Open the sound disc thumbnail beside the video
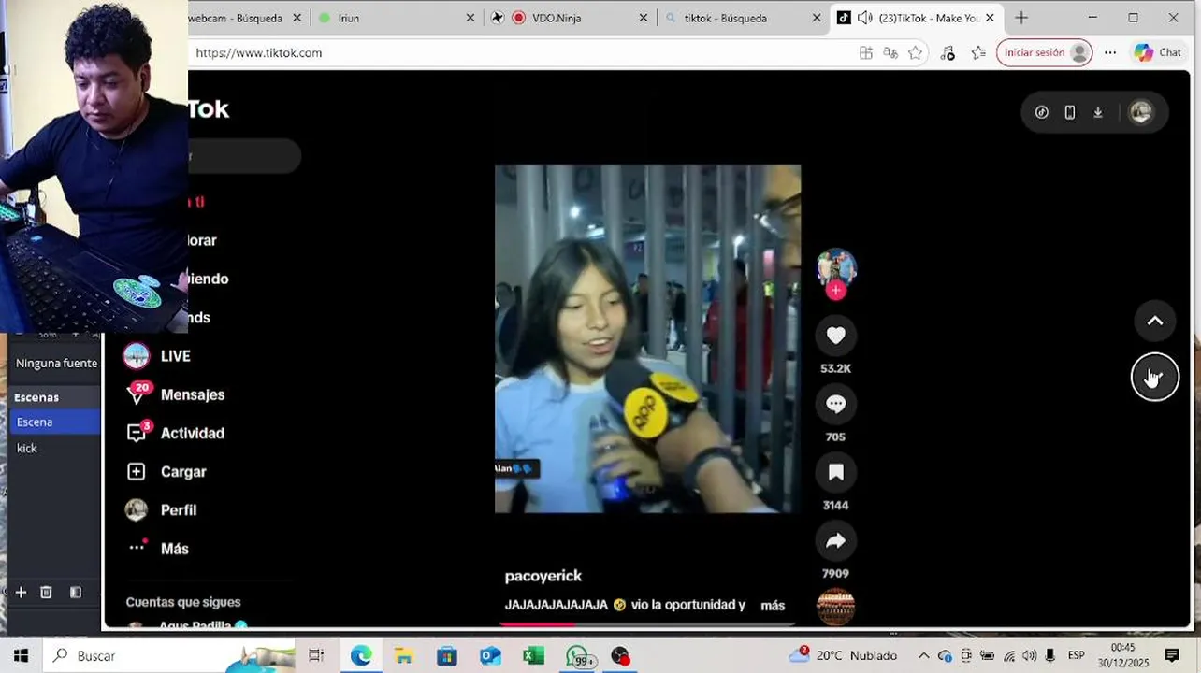The width and height of the screenshot is (1201, 673). (835, 607)
